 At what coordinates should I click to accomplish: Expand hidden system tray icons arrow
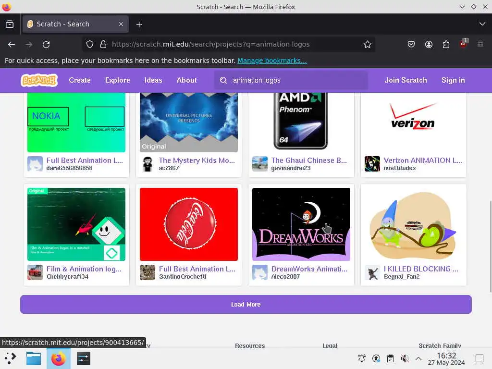[x=418, y=358]
